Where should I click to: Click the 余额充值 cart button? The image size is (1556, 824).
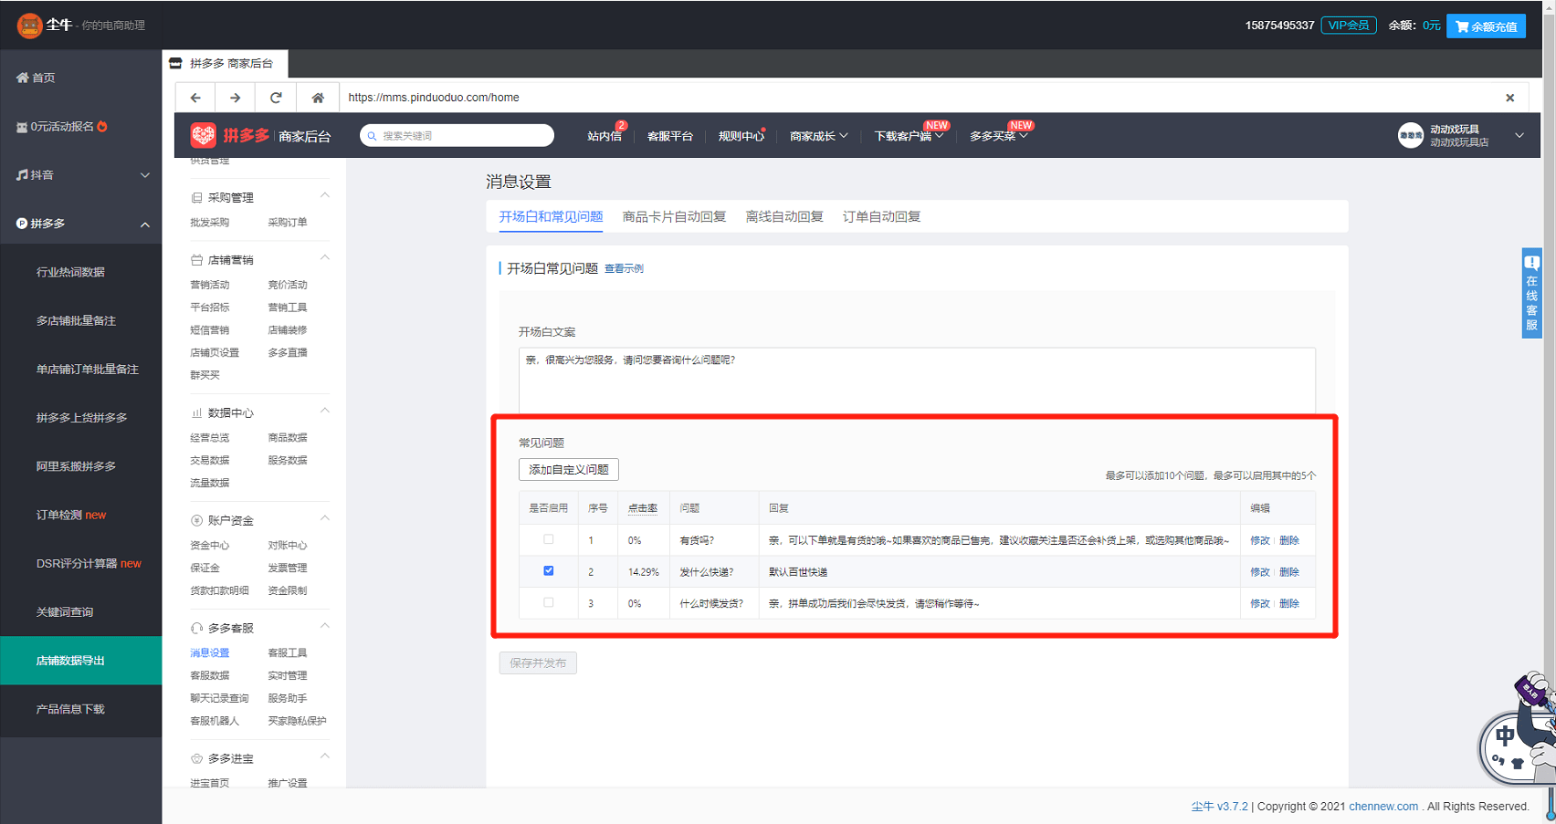coord(1486,26)
